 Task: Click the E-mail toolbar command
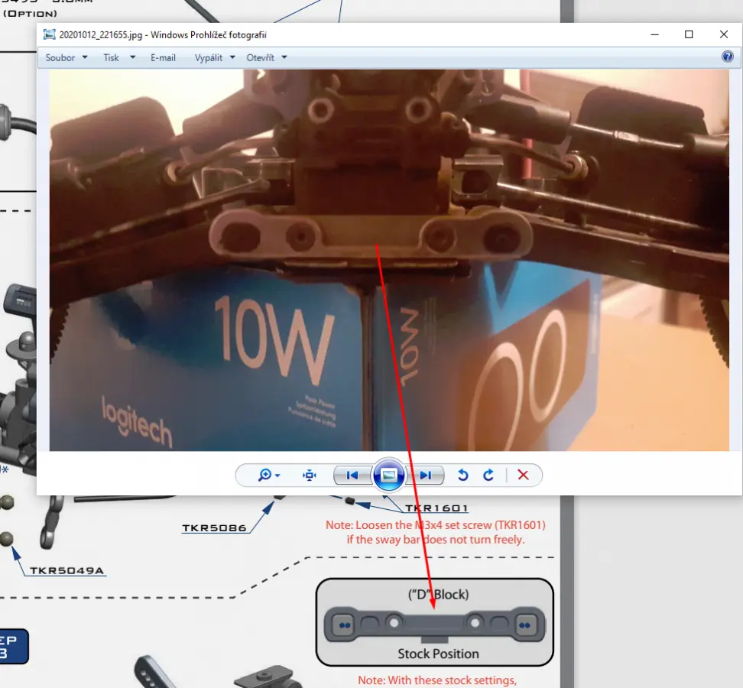click(x=163, y=58)
